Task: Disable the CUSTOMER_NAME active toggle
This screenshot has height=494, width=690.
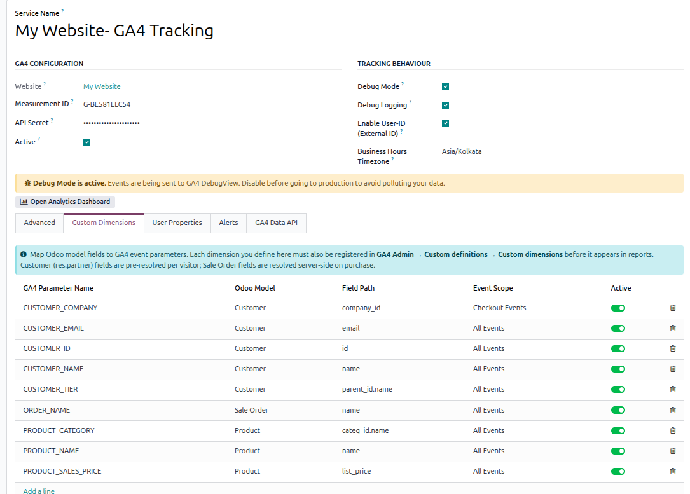Action: 618,369
